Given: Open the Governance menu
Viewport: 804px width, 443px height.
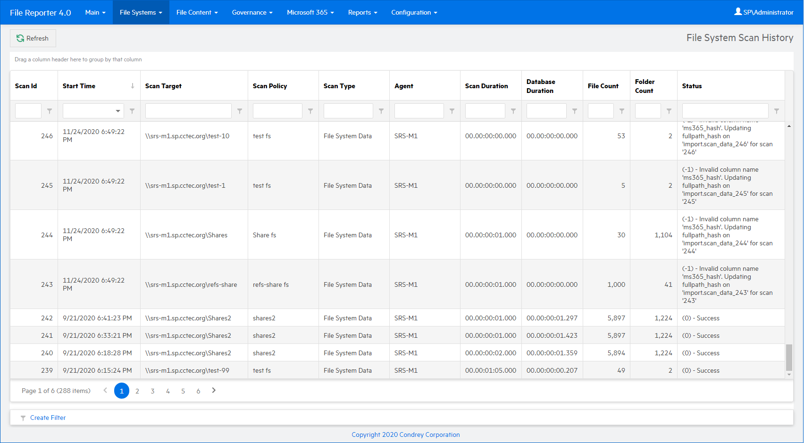Looking at the screenshot, I should [x=252, y=12].
